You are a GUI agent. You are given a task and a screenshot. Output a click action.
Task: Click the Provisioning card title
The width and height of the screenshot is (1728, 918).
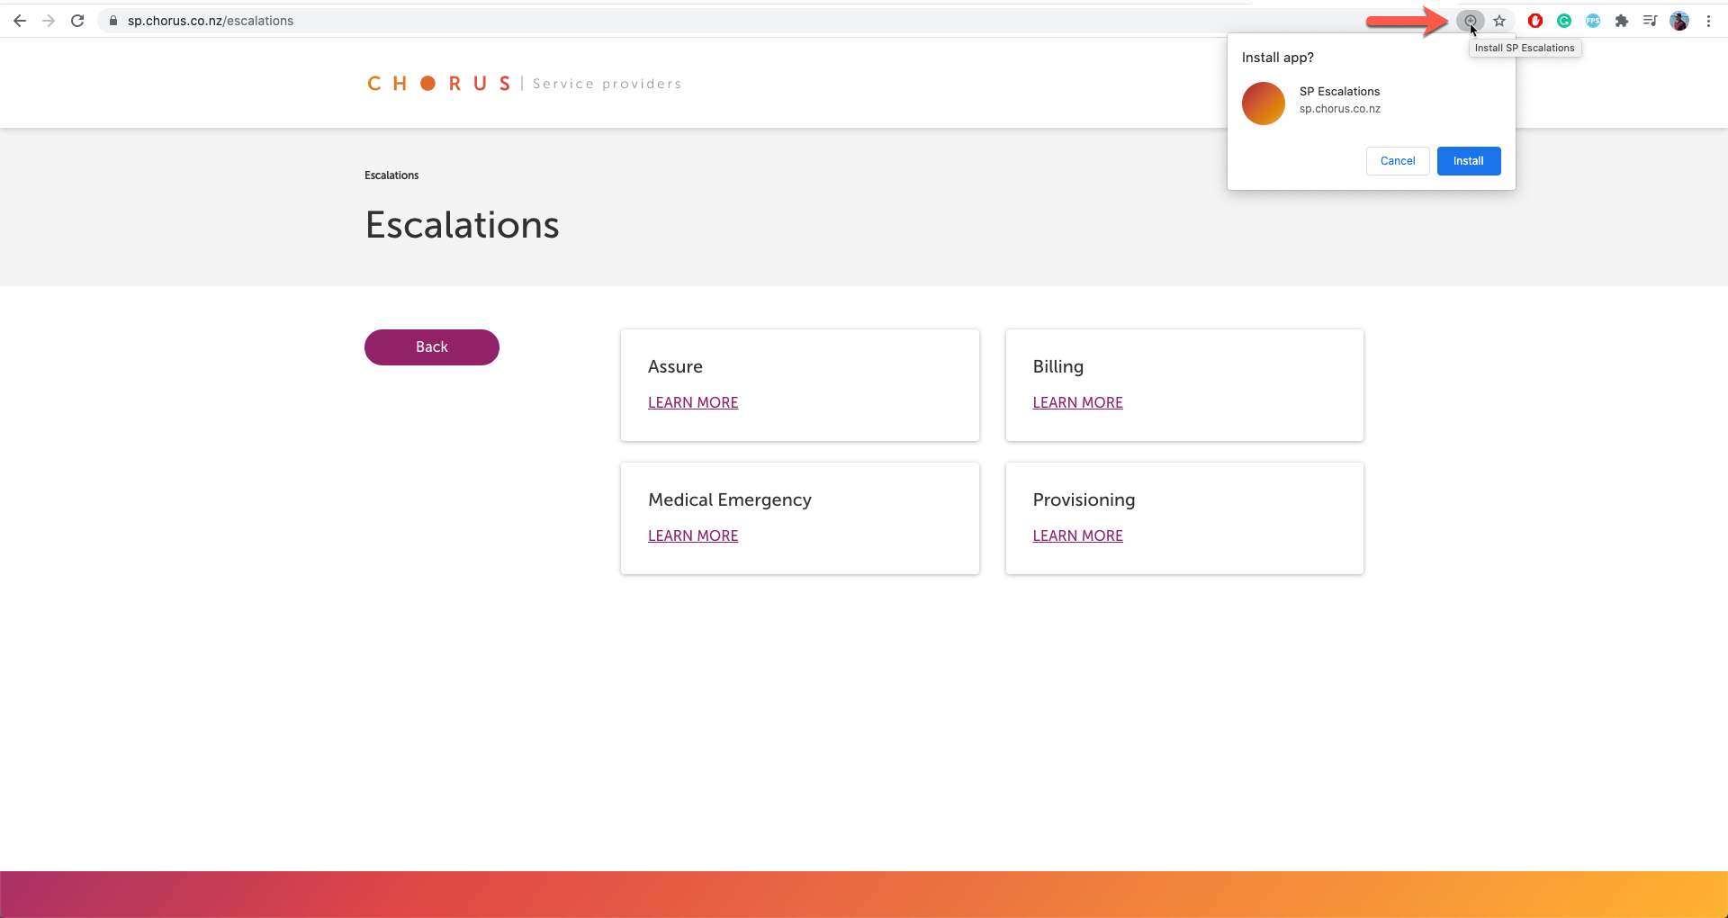[1084, 499]
